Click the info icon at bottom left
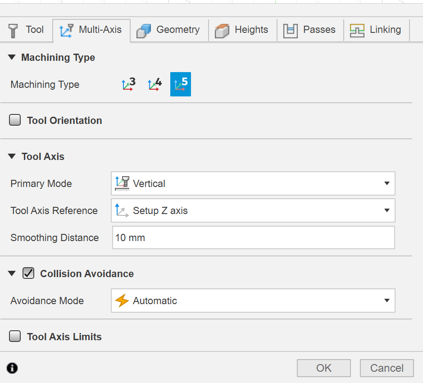 (13, 368)
